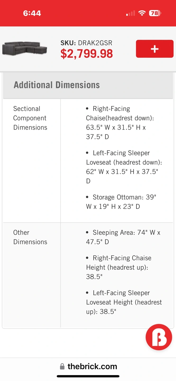
Task: Select the Sectional Component Dimensions row label
Action: pyautogui.click(x=30, y=118)
